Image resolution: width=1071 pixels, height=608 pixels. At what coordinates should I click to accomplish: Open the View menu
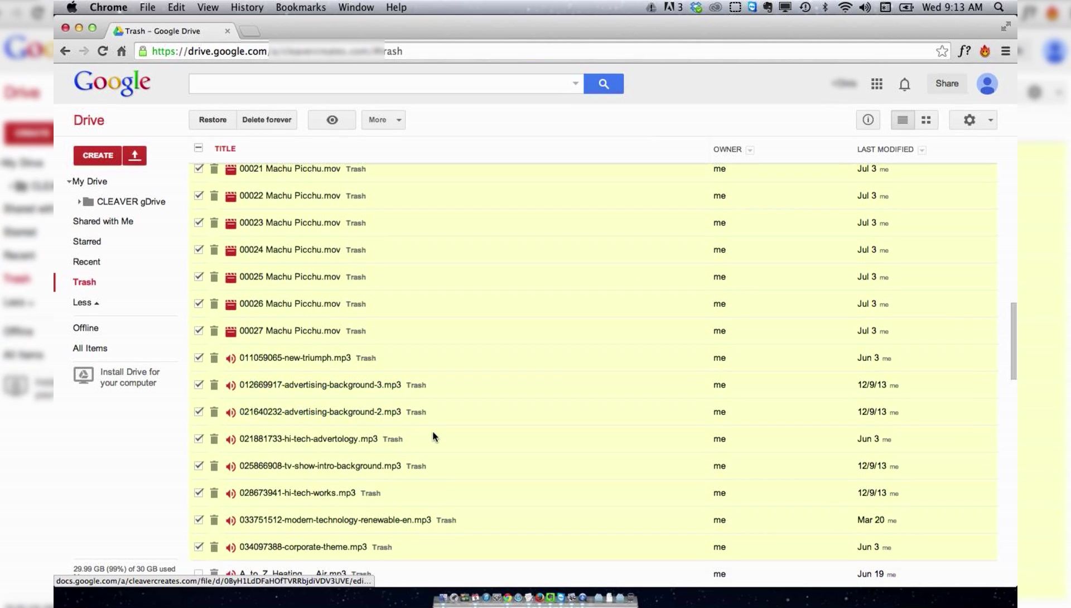208,7
